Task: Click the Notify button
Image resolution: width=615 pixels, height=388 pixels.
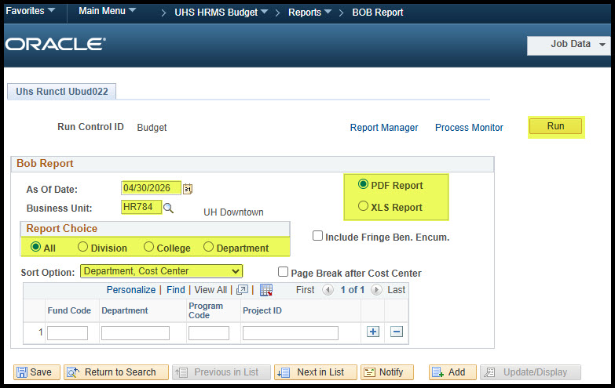Action: (x=387, y=372)
